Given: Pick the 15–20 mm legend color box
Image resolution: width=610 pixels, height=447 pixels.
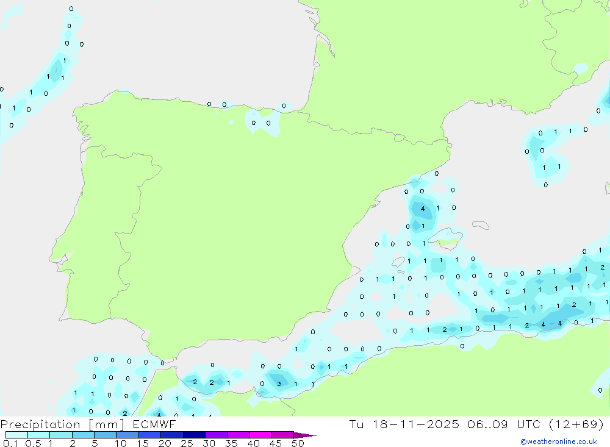Looking at the screenshot, I should coord(149,435).
